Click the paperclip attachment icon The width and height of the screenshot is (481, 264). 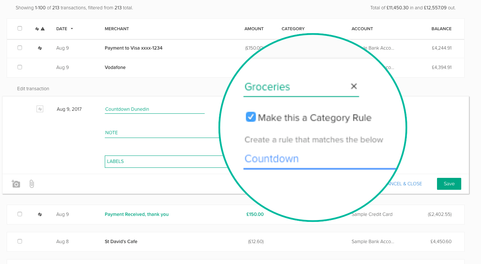(32, 184)
